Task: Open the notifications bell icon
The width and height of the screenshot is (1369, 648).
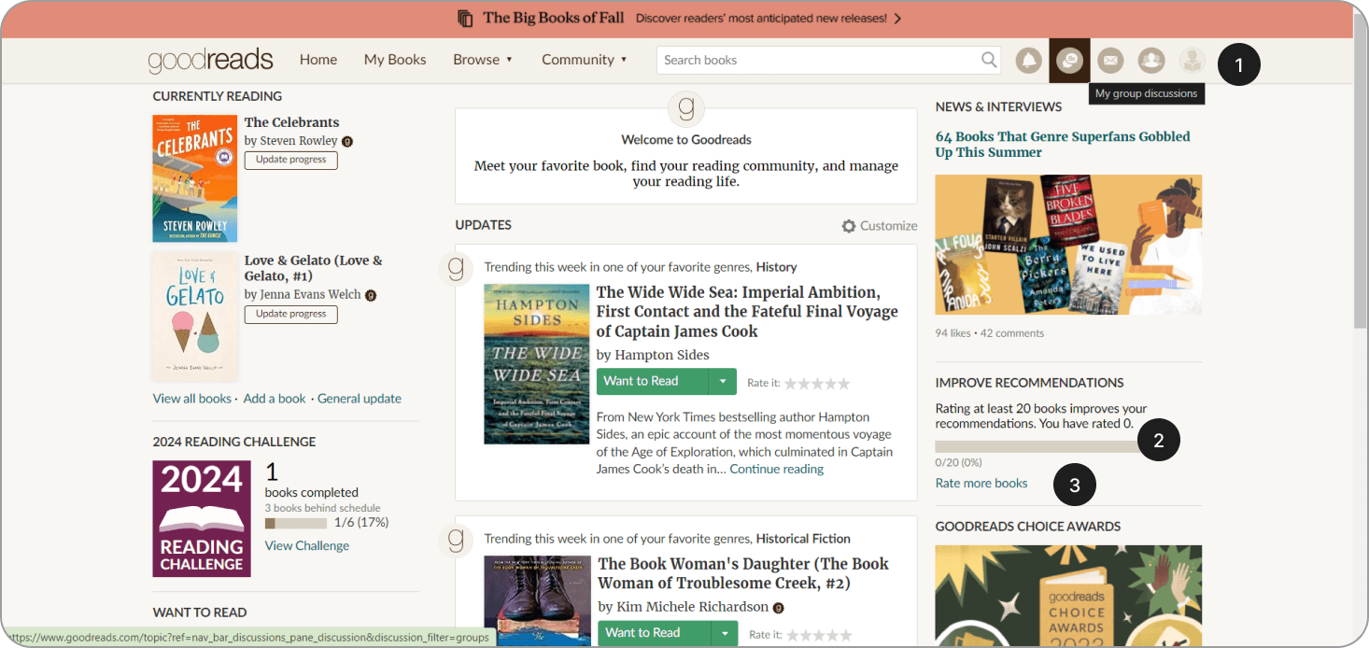Action: [x=1029, y=61]
